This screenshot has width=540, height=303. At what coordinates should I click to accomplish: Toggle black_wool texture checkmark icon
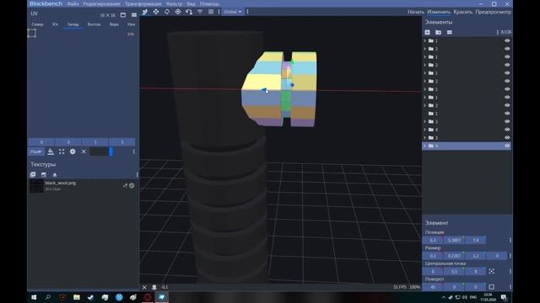(132, 185)
